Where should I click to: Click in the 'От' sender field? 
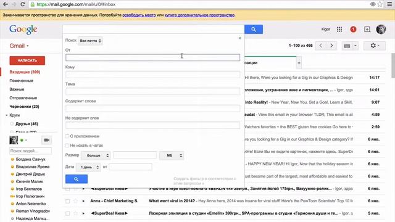152,57
